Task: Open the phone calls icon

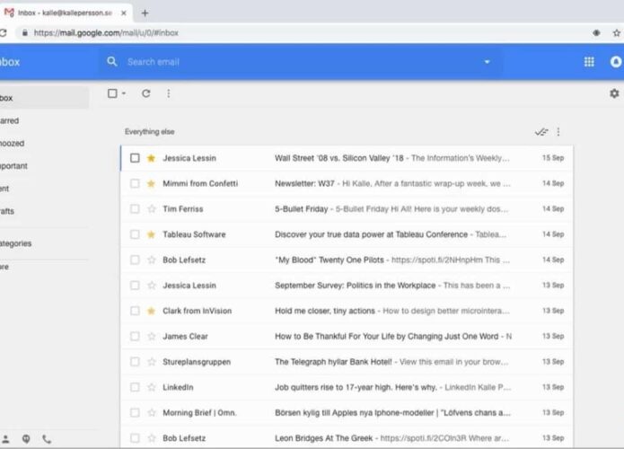Action: coord(47,439)
